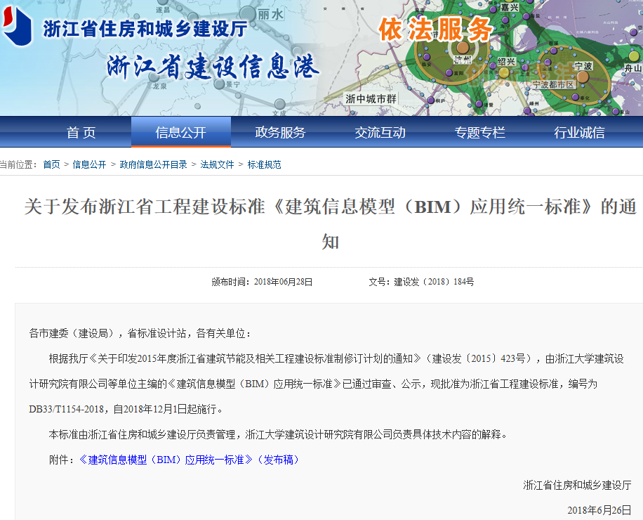Open the 交流互动 navigation menu item
This screenshot has height=520, width=643.
click(x=380, y=132)
